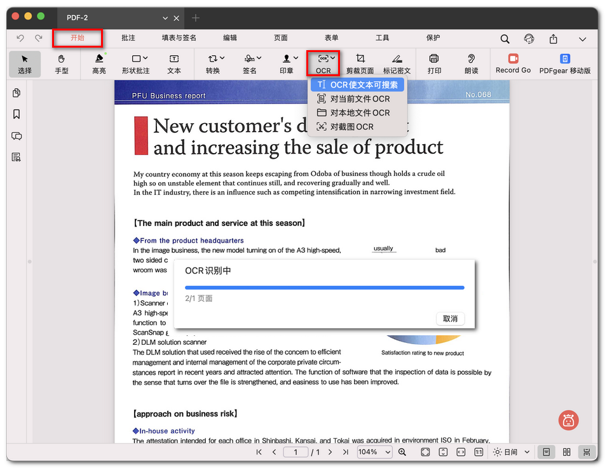Screen dimensions: 605x468
Task: Click the 打印 print icon
Action: pyautogui.click(x=434, y=64)
